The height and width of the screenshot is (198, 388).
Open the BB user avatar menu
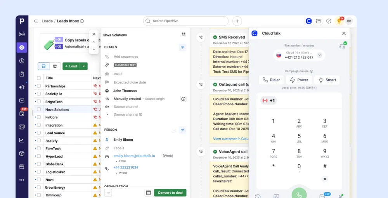[x=349, y=21]
